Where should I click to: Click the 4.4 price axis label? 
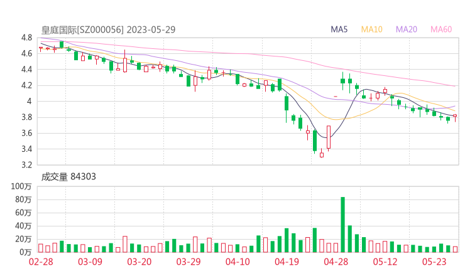pyautogui.click(x=26, y=70)
